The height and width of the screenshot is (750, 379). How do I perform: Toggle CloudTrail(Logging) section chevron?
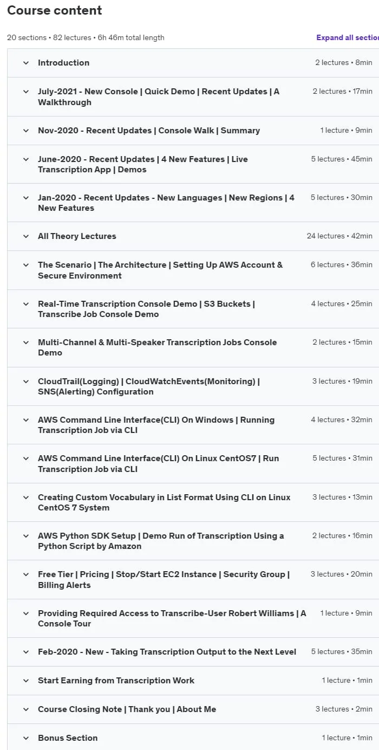26,382
